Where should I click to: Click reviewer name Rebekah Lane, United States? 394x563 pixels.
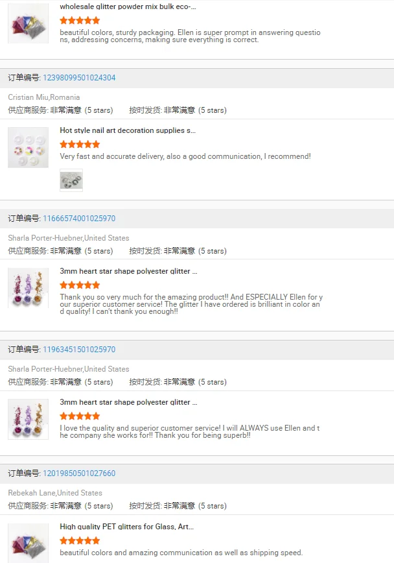[x=55, y=493]
